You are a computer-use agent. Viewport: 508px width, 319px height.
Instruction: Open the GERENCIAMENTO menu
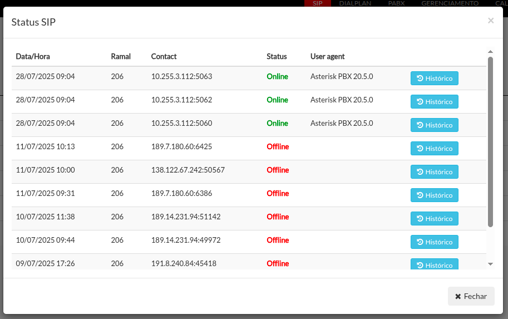point(450,3)
